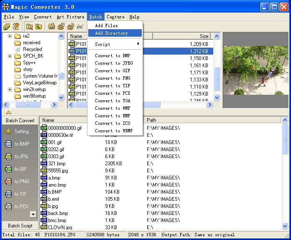Viewport: 291px width, 240px height.
Task: Click the Name column header in file browser
Action: coord(77,36)
